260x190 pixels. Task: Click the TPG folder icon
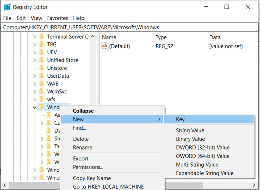[41, 44]
